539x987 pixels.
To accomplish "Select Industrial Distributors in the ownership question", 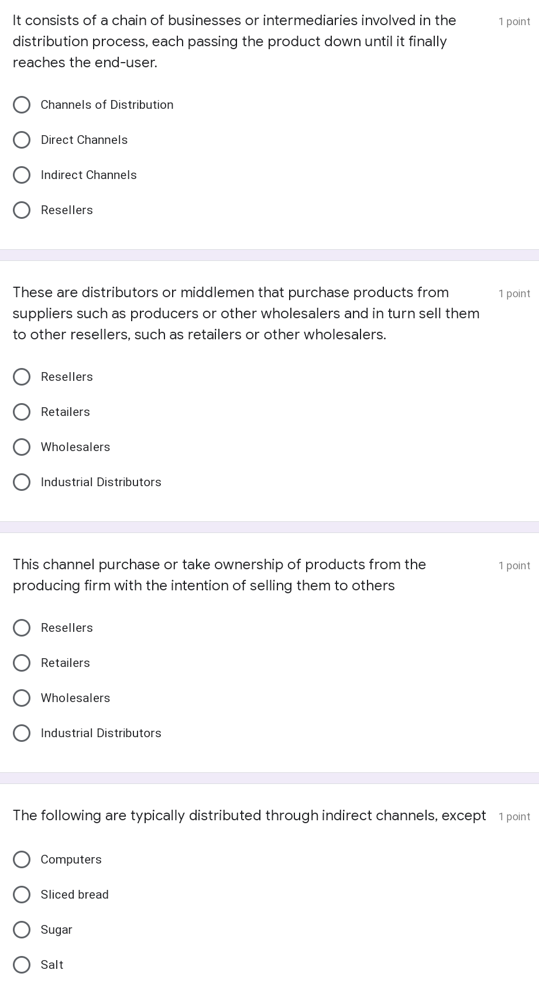I will point(22,733).
